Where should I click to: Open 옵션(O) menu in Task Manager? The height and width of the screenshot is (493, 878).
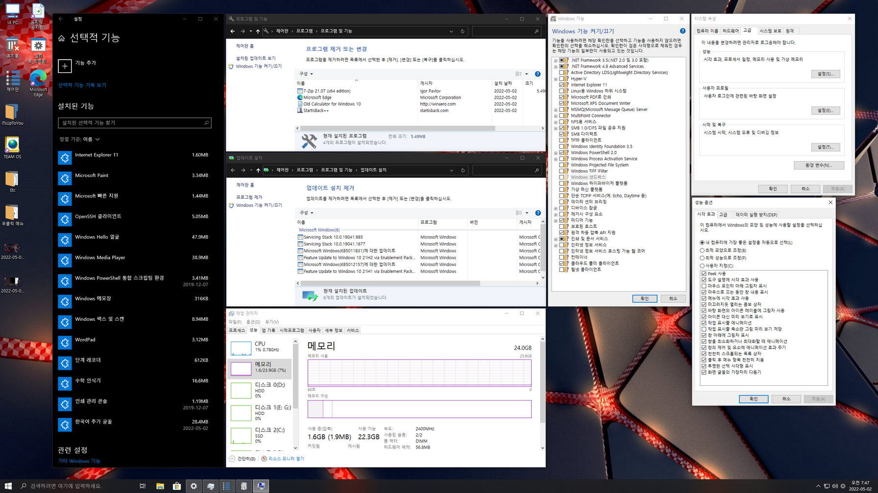click(253, 322)
